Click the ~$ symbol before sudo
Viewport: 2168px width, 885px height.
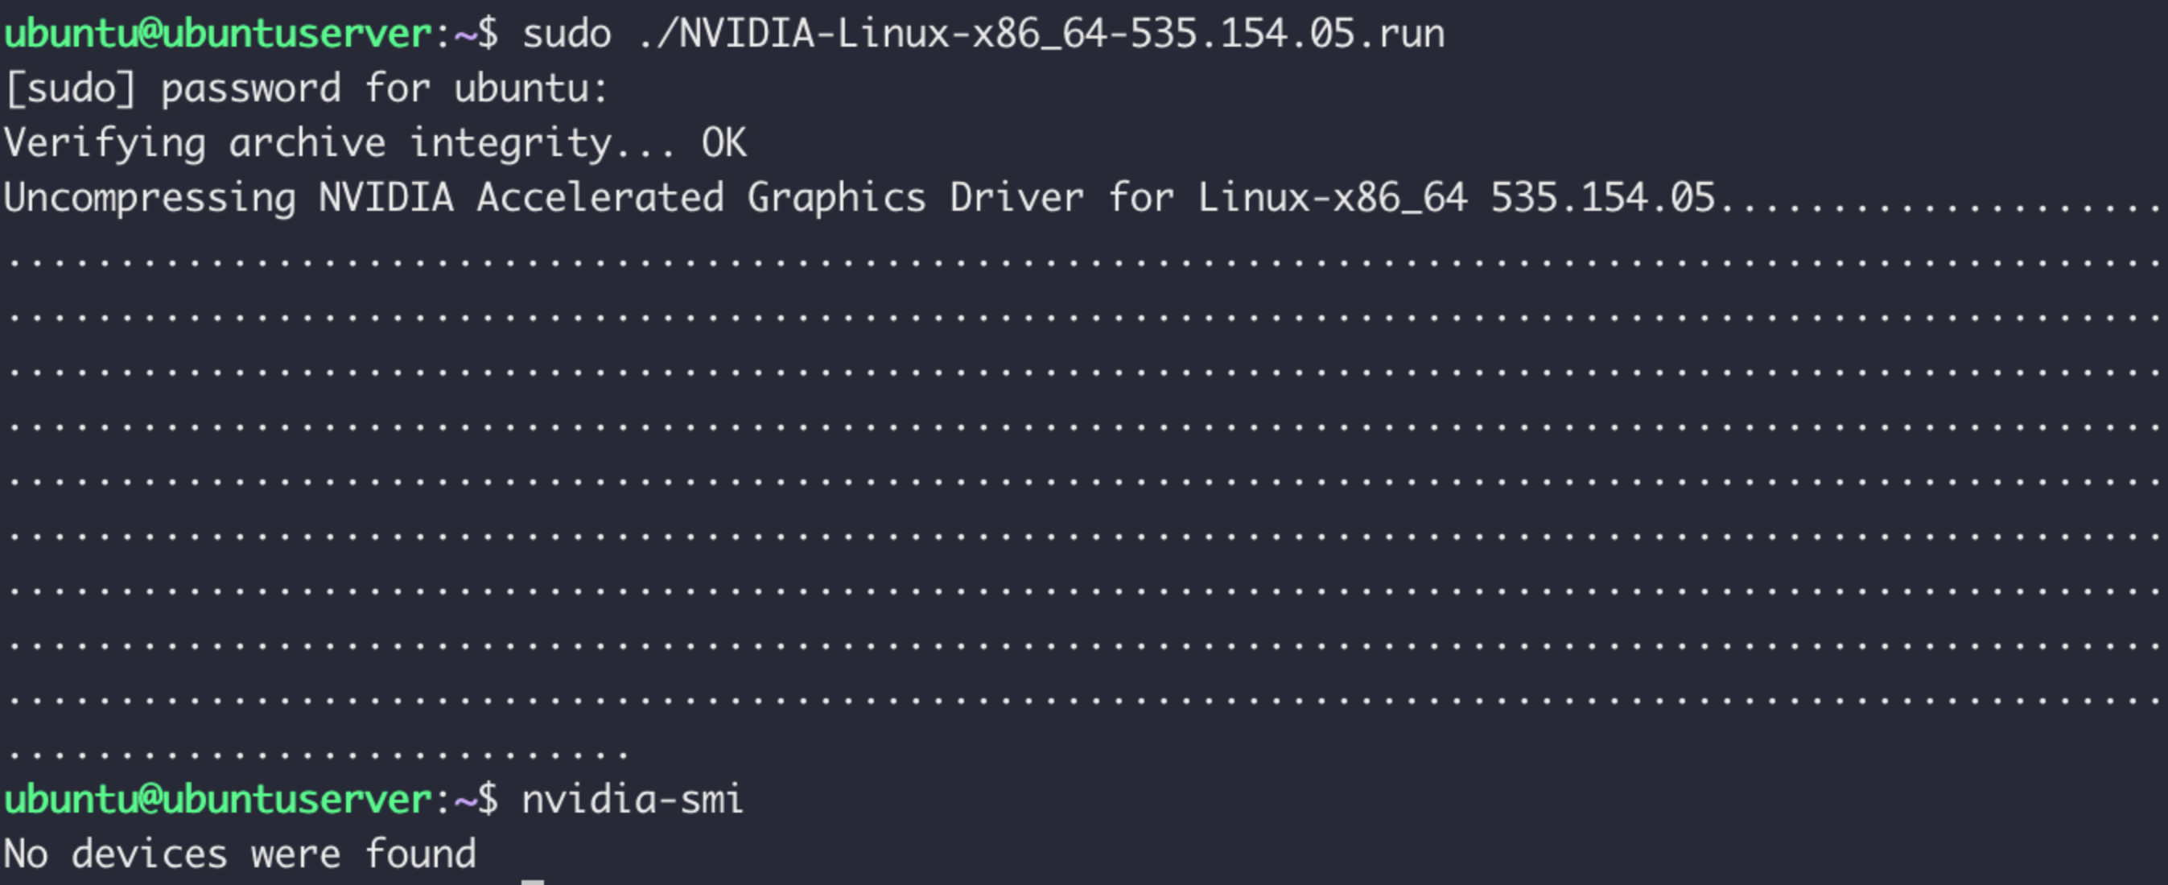click(x=476, y=35)
